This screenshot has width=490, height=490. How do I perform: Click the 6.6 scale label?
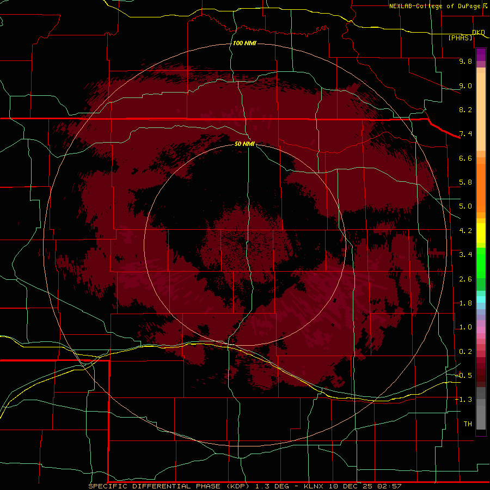(465, 158)
